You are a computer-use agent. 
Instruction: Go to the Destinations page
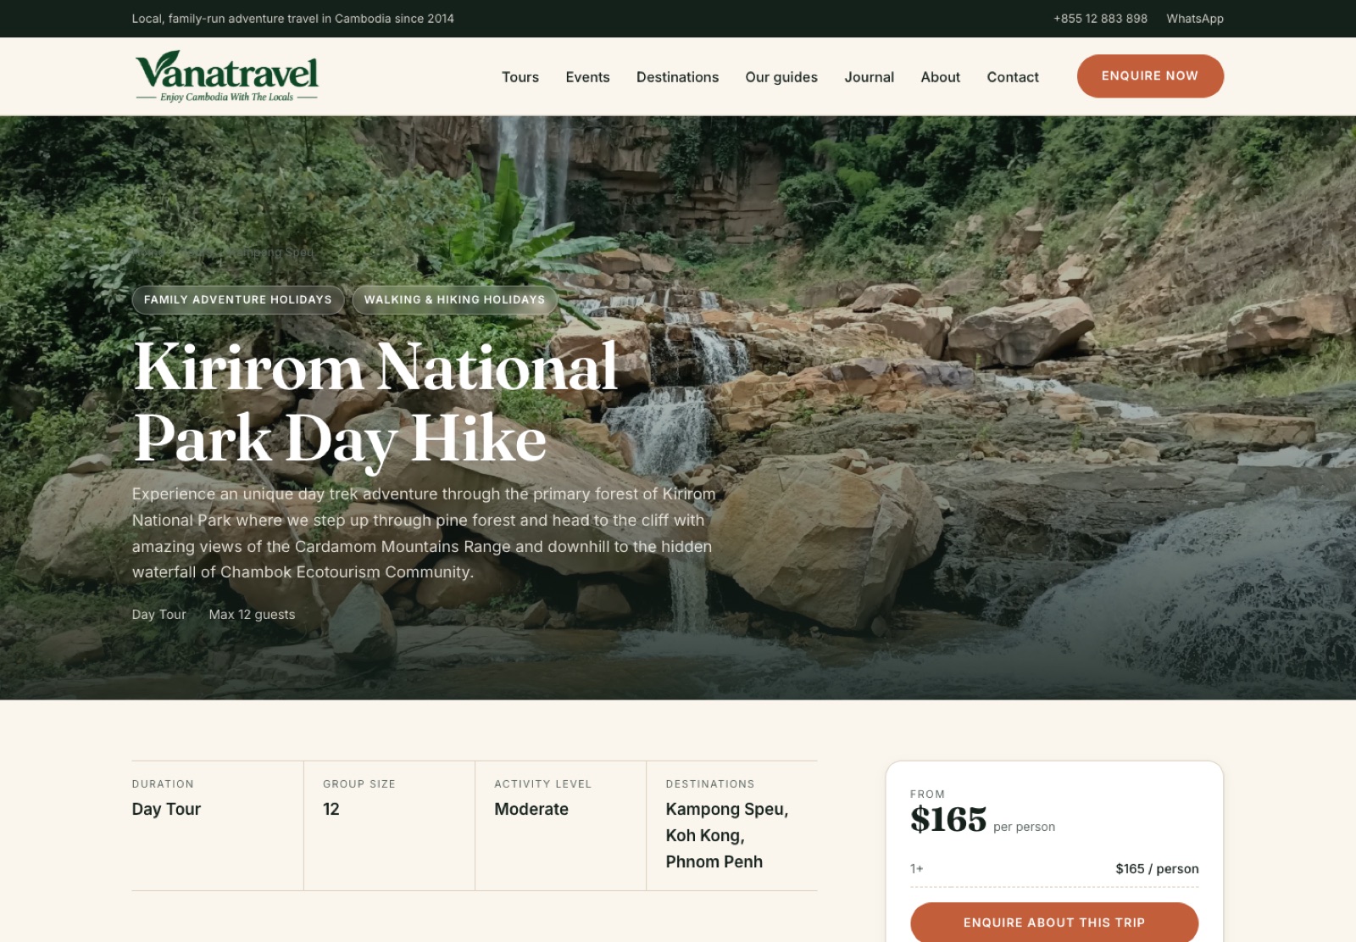[x=677, y=77]
